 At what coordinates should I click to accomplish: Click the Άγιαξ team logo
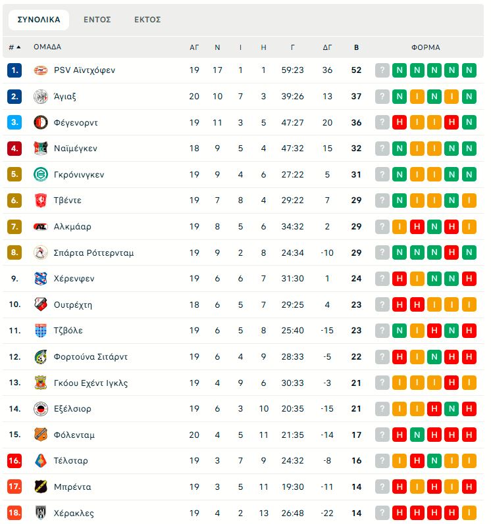tap(41, 97)
